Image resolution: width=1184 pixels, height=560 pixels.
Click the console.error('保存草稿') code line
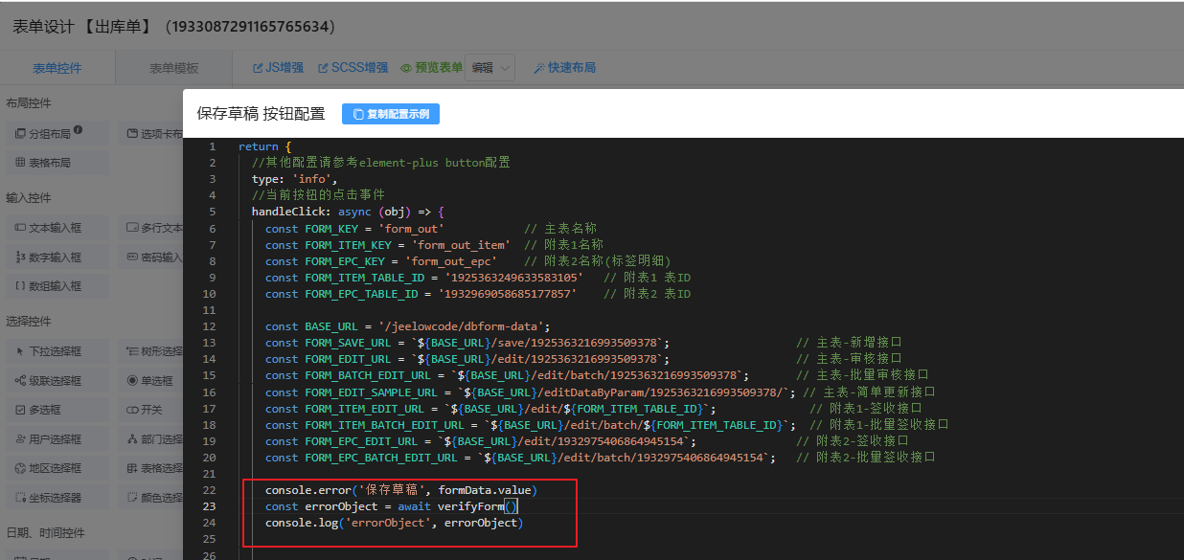pyautogui.click(x=401, y=490)
